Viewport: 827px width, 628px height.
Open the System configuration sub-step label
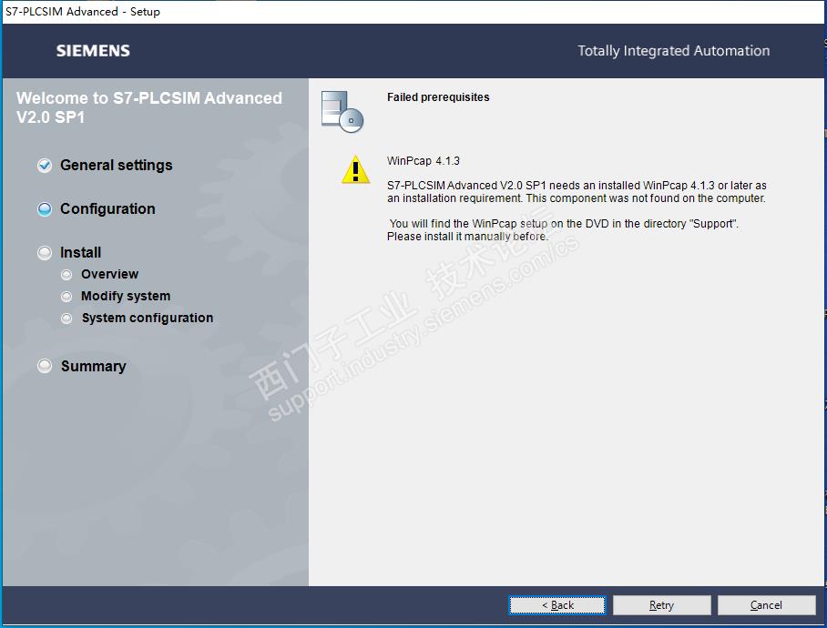click(148, 319)
